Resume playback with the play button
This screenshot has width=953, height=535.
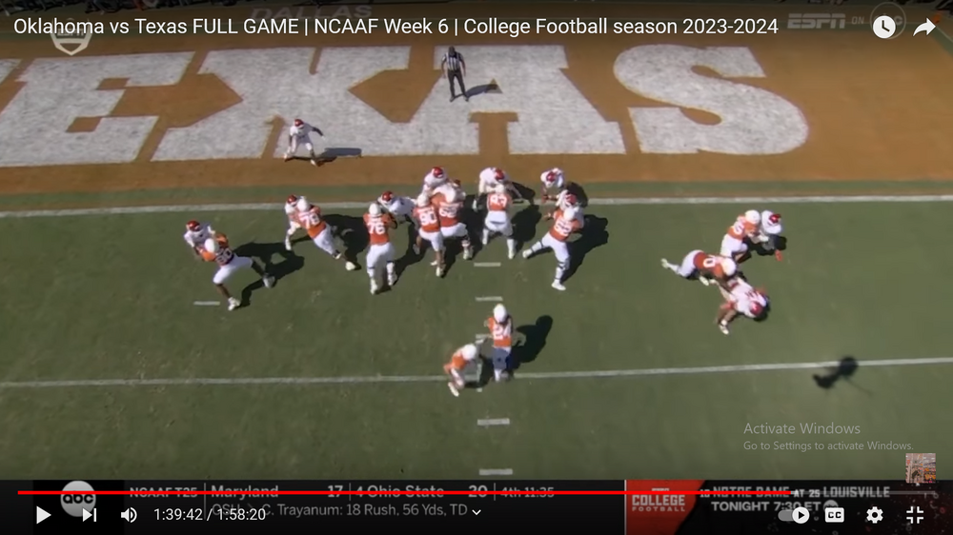coord(43,515)
